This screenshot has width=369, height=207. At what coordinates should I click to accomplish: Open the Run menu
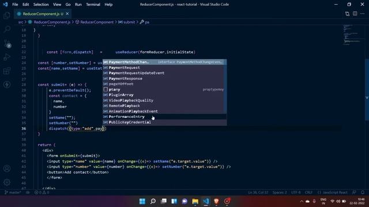[78, 5]
